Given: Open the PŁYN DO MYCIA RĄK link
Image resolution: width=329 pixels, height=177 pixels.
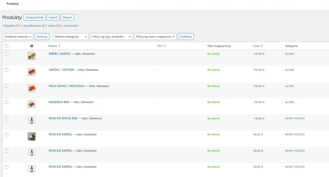Looking at the screenshot, I should tap(63, 119).
